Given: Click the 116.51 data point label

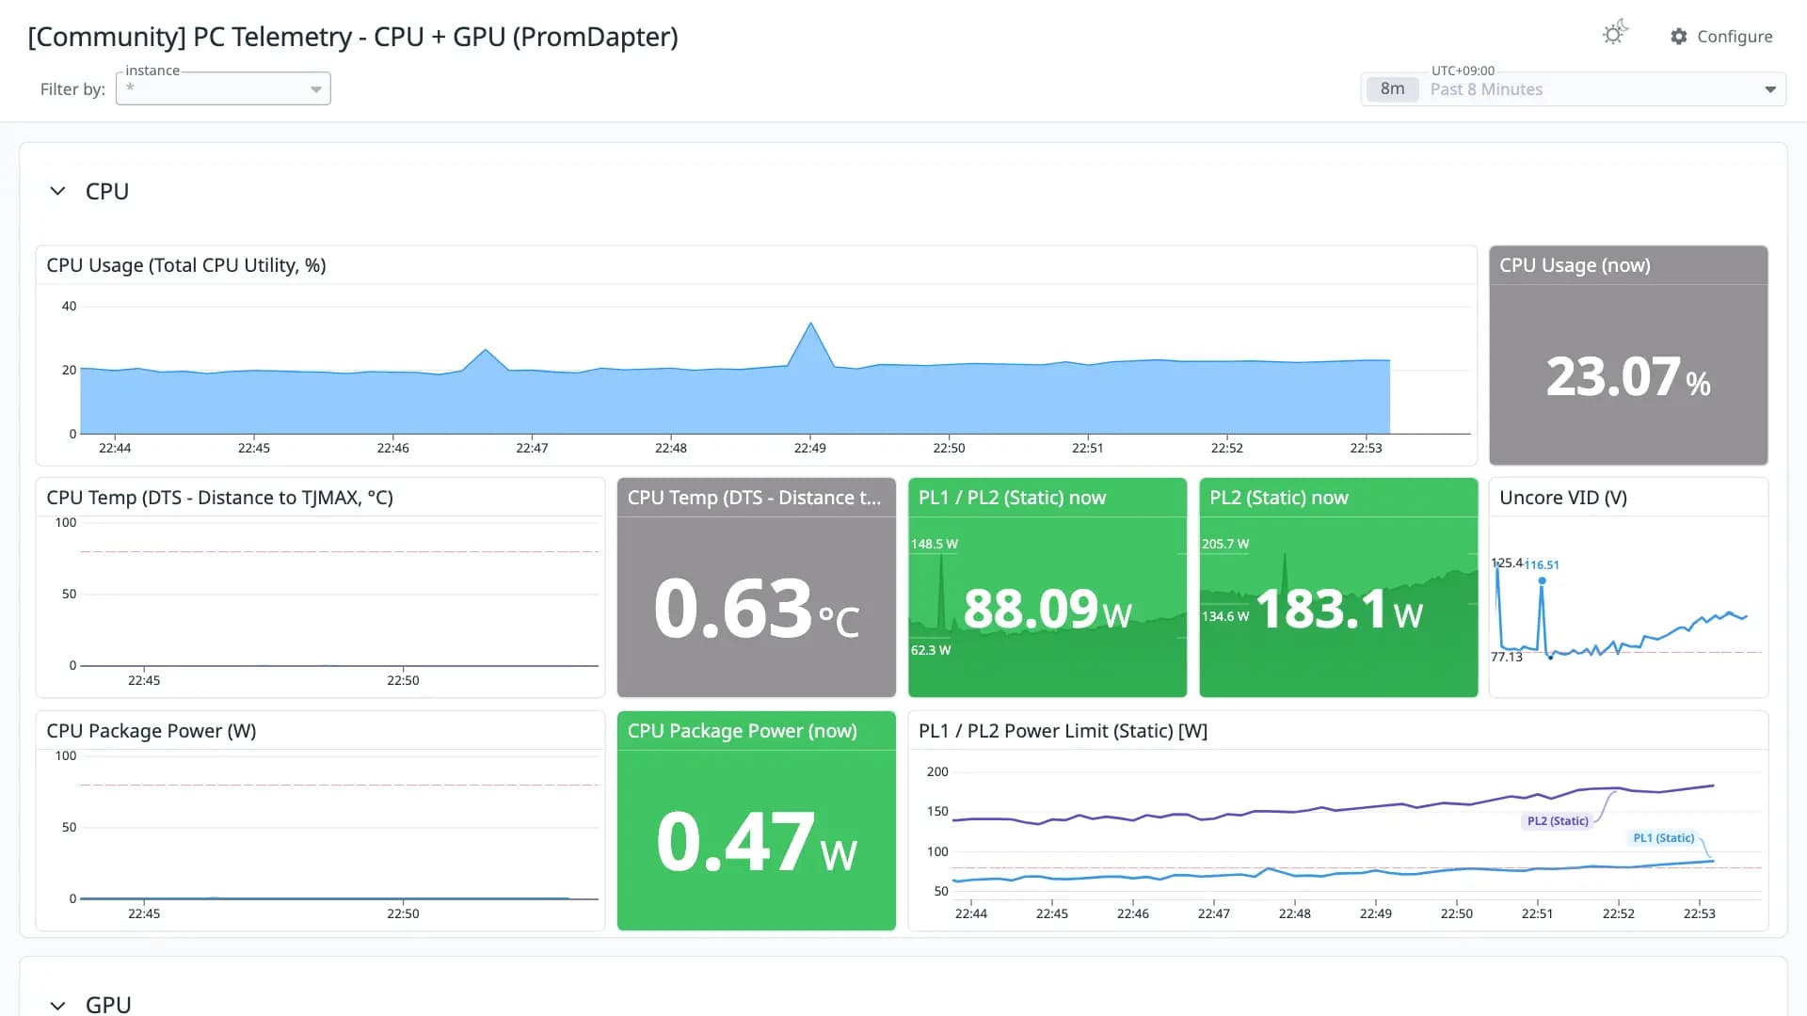Looking at the screenshot, I should 1543,564.
